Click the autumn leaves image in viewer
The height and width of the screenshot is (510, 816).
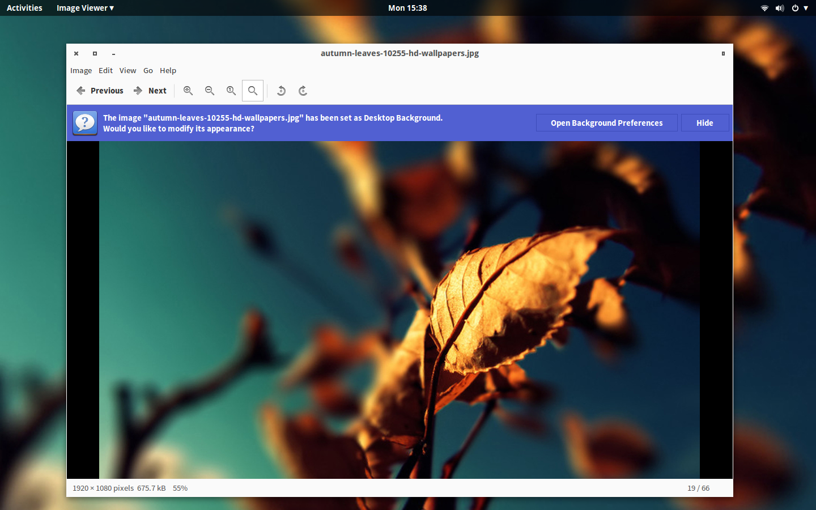click(x=399, y=310)
